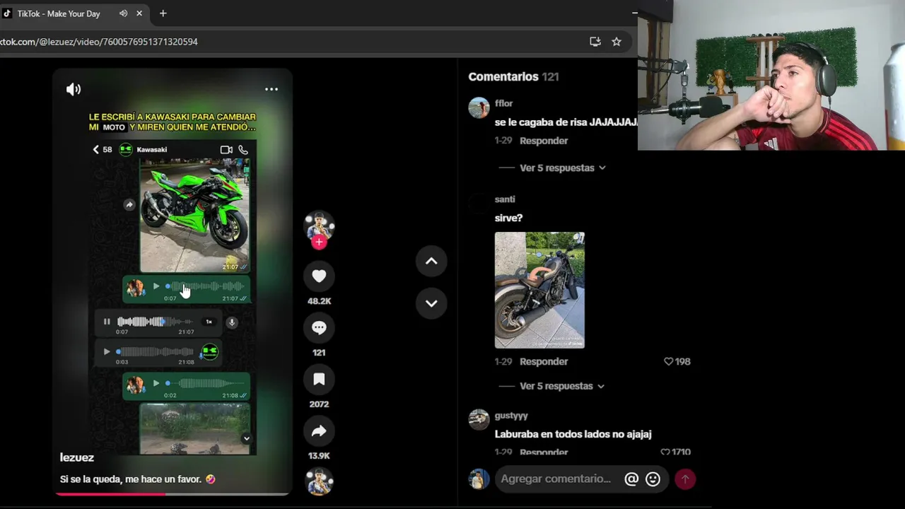905x509 pixels.
Task: Open the motorcycle photo in santi's comment
Action: click(x=539, y=290)
